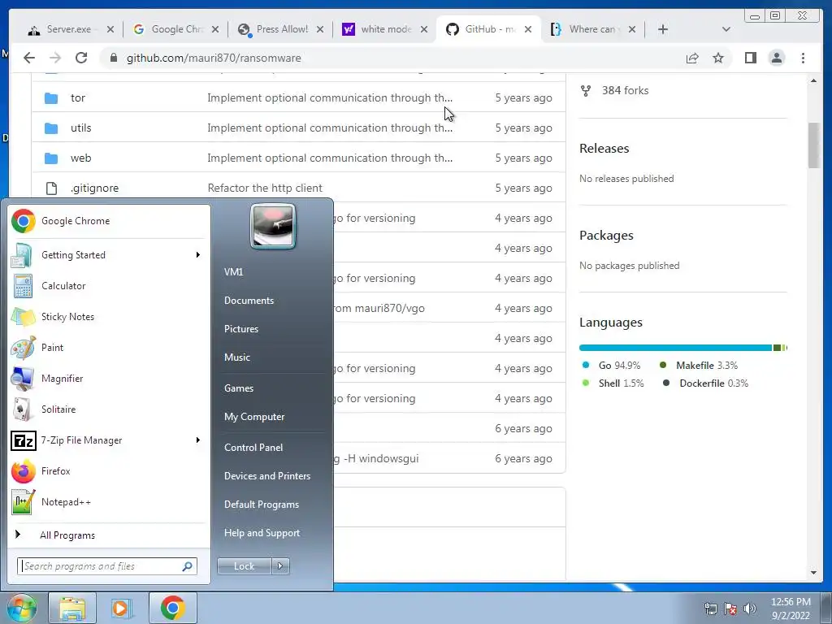Click page vertical scrollbar thumb
Screen dimensions: 832x624
(x=814, y=145)
